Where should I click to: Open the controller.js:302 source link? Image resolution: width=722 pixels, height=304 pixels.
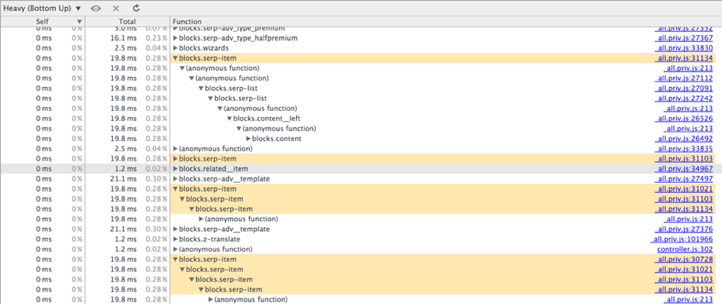685,250
